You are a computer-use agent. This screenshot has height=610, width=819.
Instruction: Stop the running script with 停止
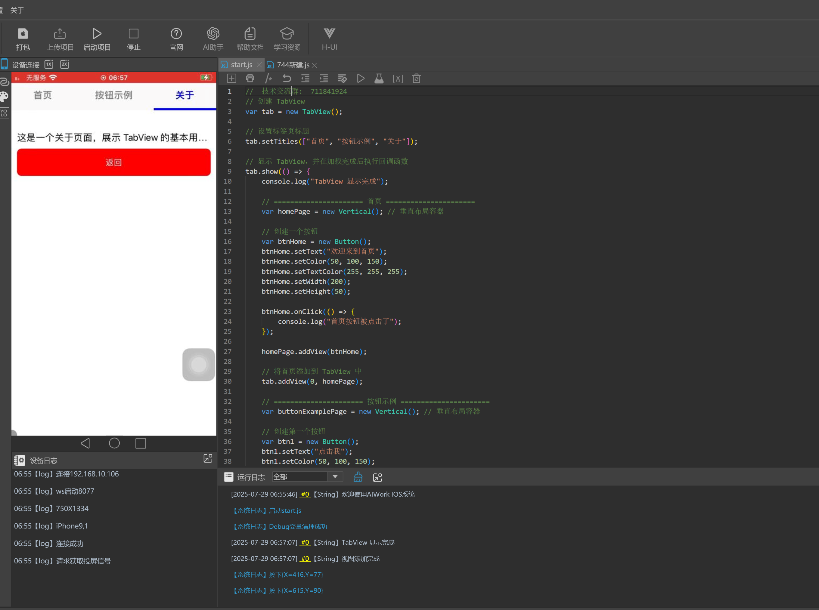click(x=133, y=39)
